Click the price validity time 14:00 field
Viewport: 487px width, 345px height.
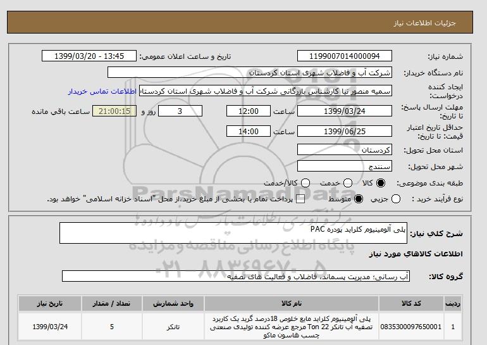[249, 132]
